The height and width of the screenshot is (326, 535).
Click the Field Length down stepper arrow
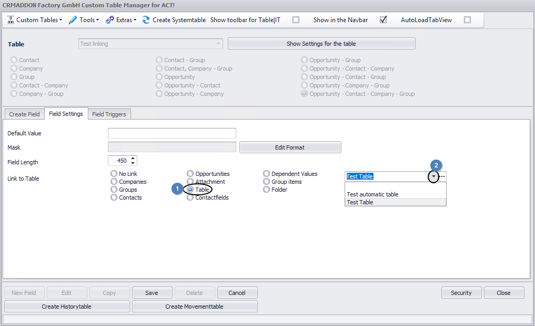click(132, 163)
